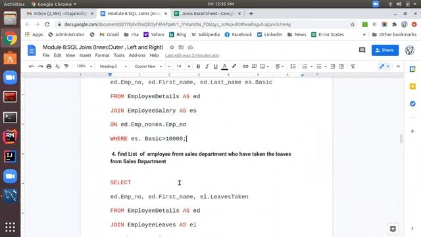Open the Format menu
The width and height of the screenshot is (421, 237).
(103, 55)
